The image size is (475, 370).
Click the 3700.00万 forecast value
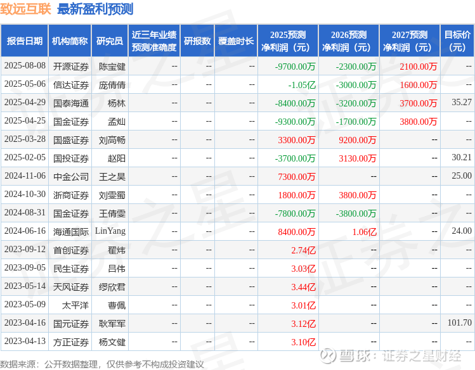point(419,103)
